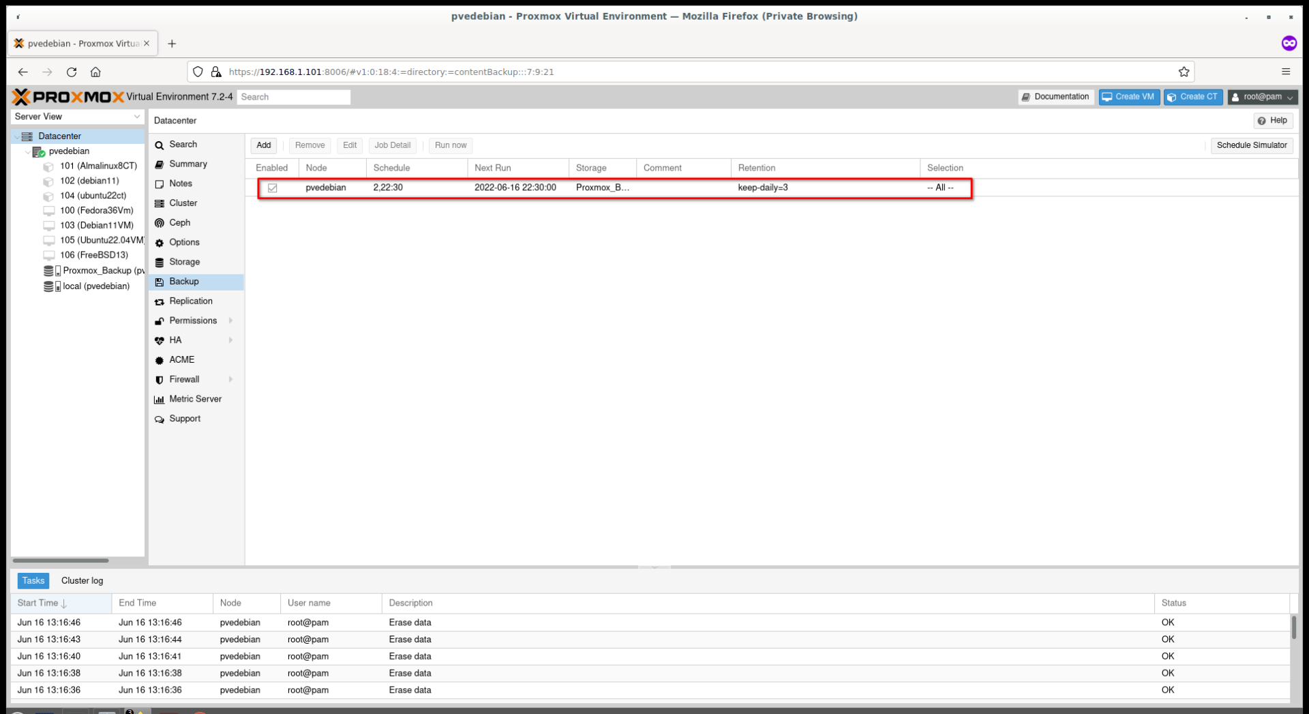Image resolution: width=1309 pixels, height=714 pixels.
Task: Select the Firewall shield icon
Action: click(x=159, y=379)
